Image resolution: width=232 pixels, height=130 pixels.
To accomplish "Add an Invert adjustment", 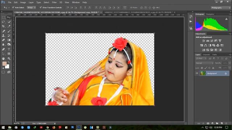I will [x=204, y=50].
